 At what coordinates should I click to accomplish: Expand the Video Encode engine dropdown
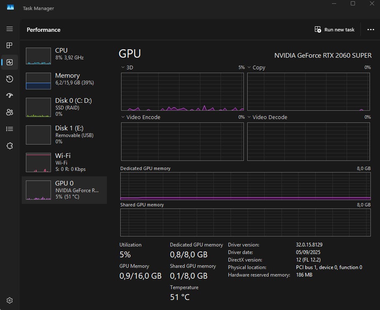tap(123, 117)
